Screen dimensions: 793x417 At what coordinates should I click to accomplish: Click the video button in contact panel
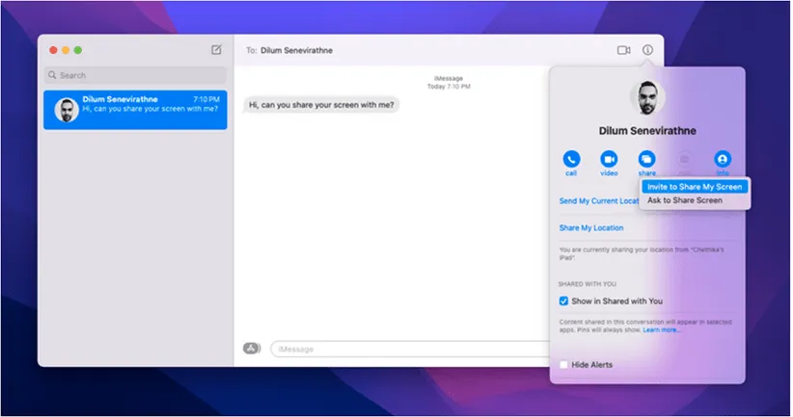click(x=609, y=160)
